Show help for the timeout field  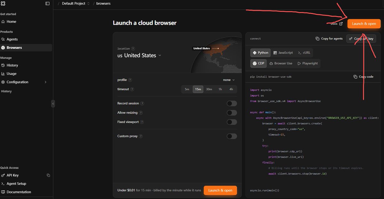(x=132, y=89)
